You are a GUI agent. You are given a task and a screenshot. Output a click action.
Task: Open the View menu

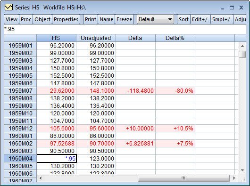pos(11,19)
